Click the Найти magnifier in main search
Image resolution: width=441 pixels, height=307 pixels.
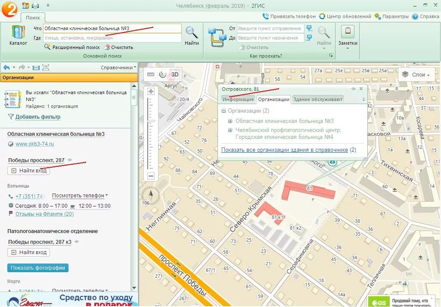(x=192, y=35)
